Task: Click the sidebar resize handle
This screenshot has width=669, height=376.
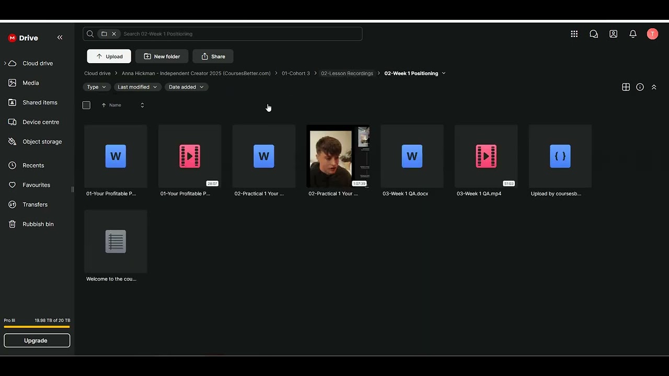Action: pyautogui.click(x=73, y=189)
